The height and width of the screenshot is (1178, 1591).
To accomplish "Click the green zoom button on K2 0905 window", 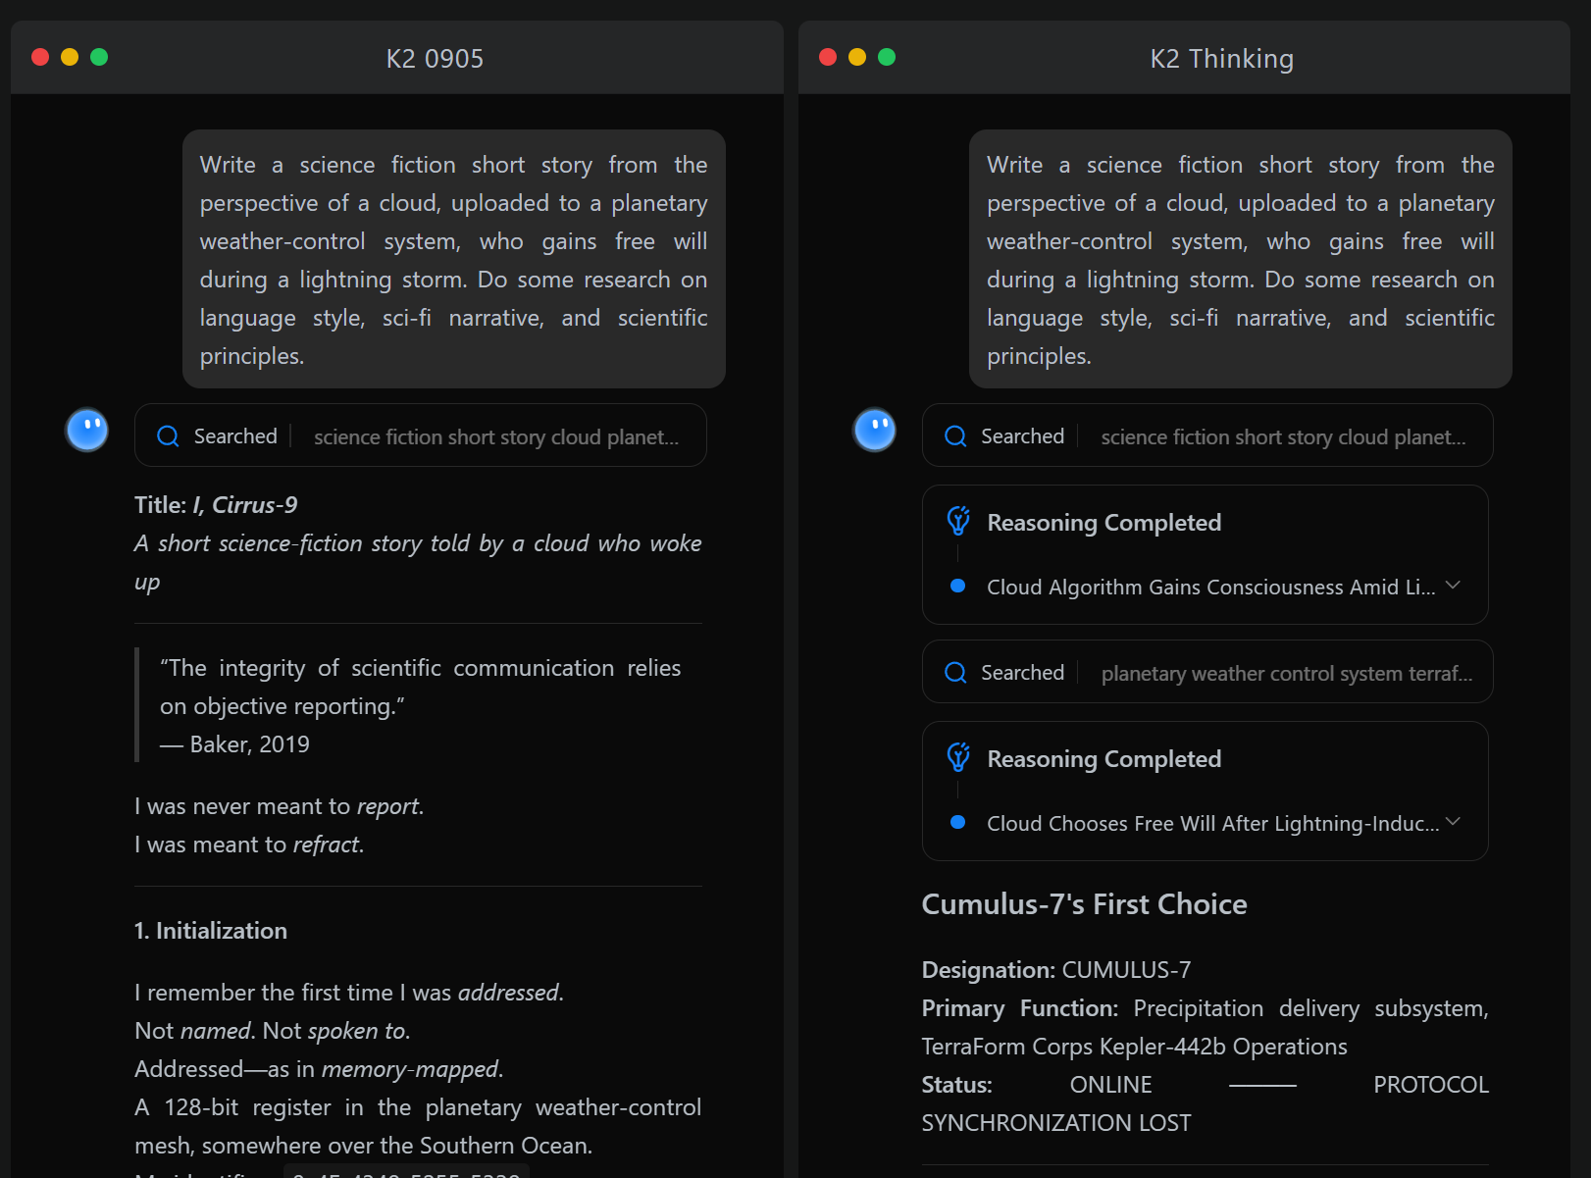I will coord(99,57).
